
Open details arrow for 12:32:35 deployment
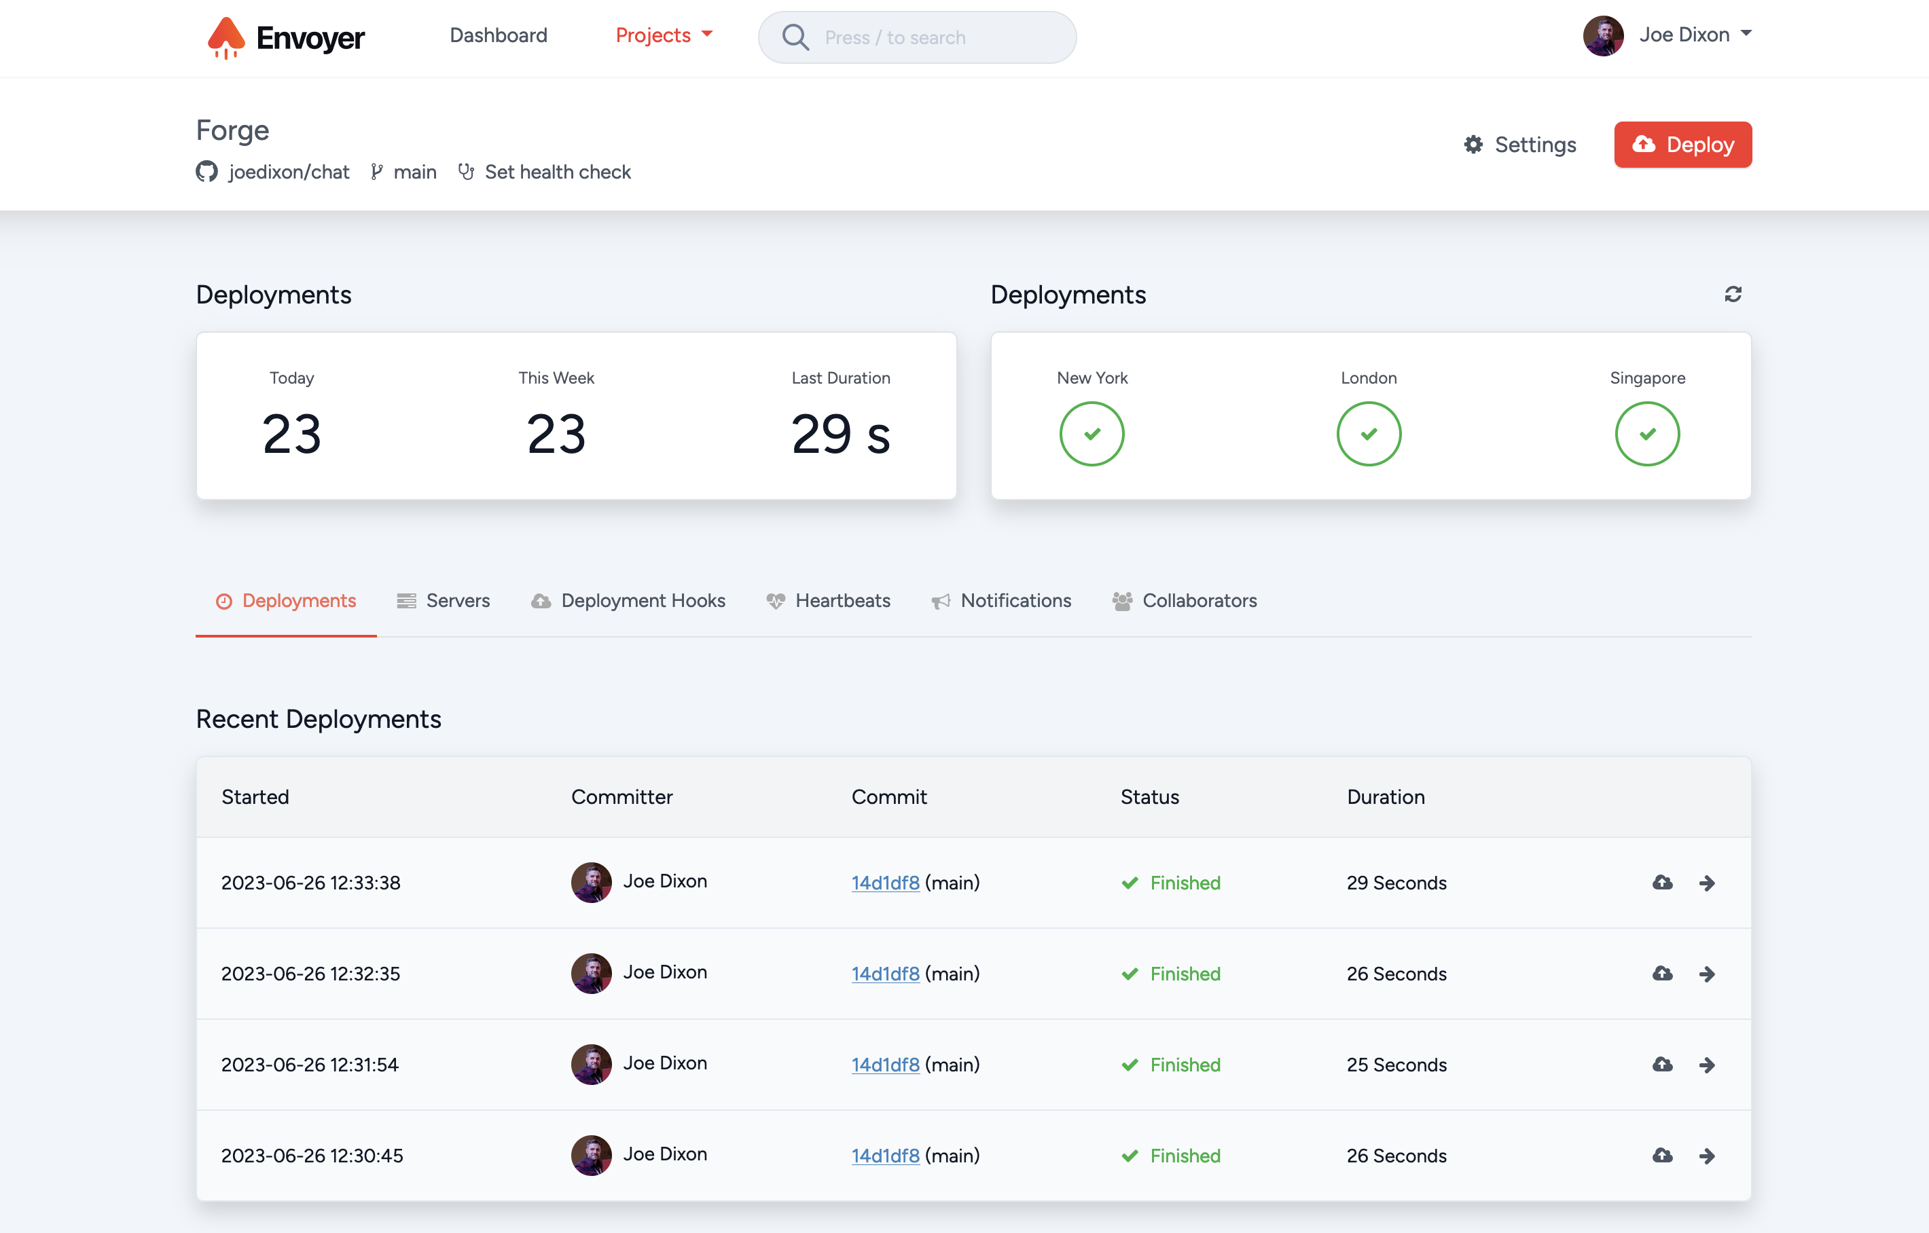[x=1707, y=974]
